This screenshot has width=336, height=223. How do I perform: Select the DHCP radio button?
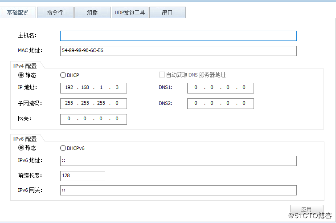[63, 75]
